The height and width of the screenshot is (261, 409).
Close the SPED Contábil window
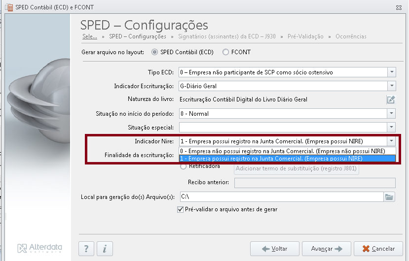point(399,7)
